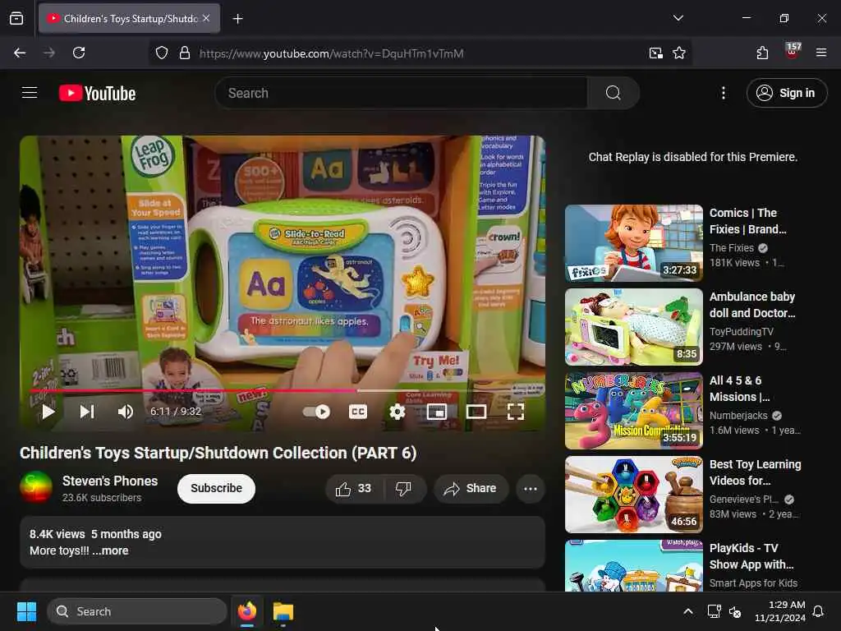841x631 pixels.
Task: Open ToyPuddingTV channel name
Action: (x=742, y=332)
